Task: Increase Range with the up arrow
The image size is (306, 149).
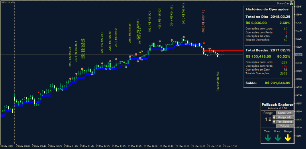Action: click(x=274, y=117)
